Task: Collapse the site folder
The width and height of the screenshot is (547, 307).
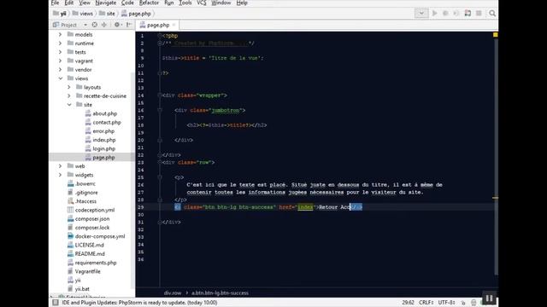Action: [x=69, y=104]
